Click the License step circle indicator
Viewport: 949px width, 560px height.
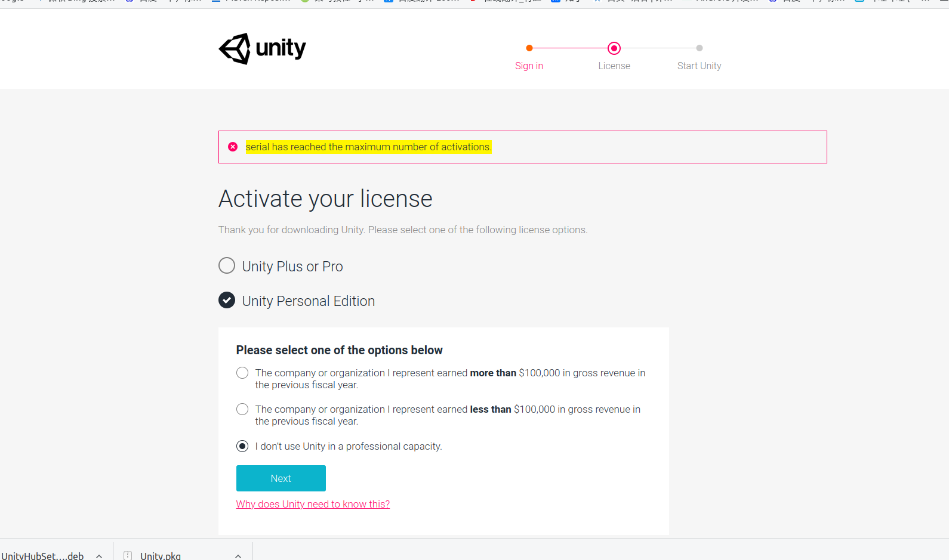pos(614,48)
